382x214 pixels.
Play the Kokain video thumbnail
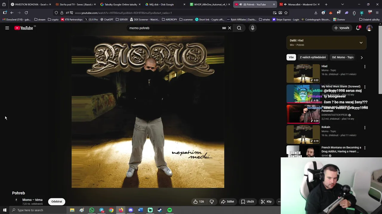coord(303,135)
